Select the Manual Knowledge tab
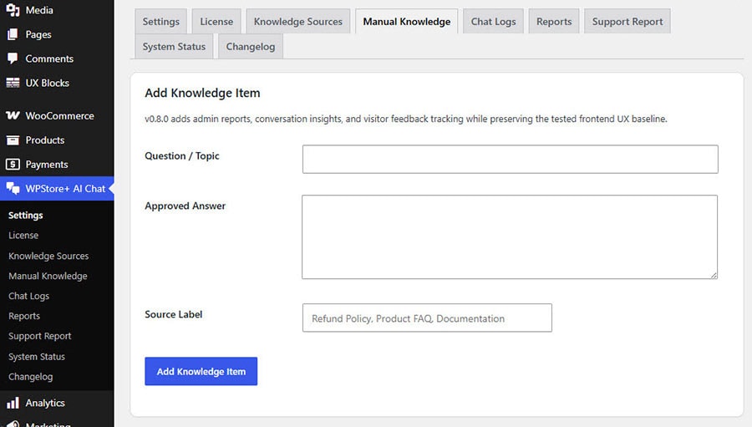 coord(407,21)
